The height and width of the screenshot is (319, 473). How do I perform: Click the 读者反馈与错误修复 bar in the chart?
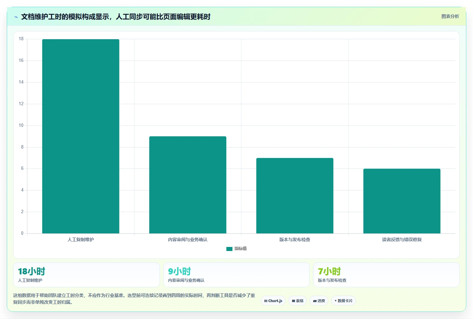(402, 201)
